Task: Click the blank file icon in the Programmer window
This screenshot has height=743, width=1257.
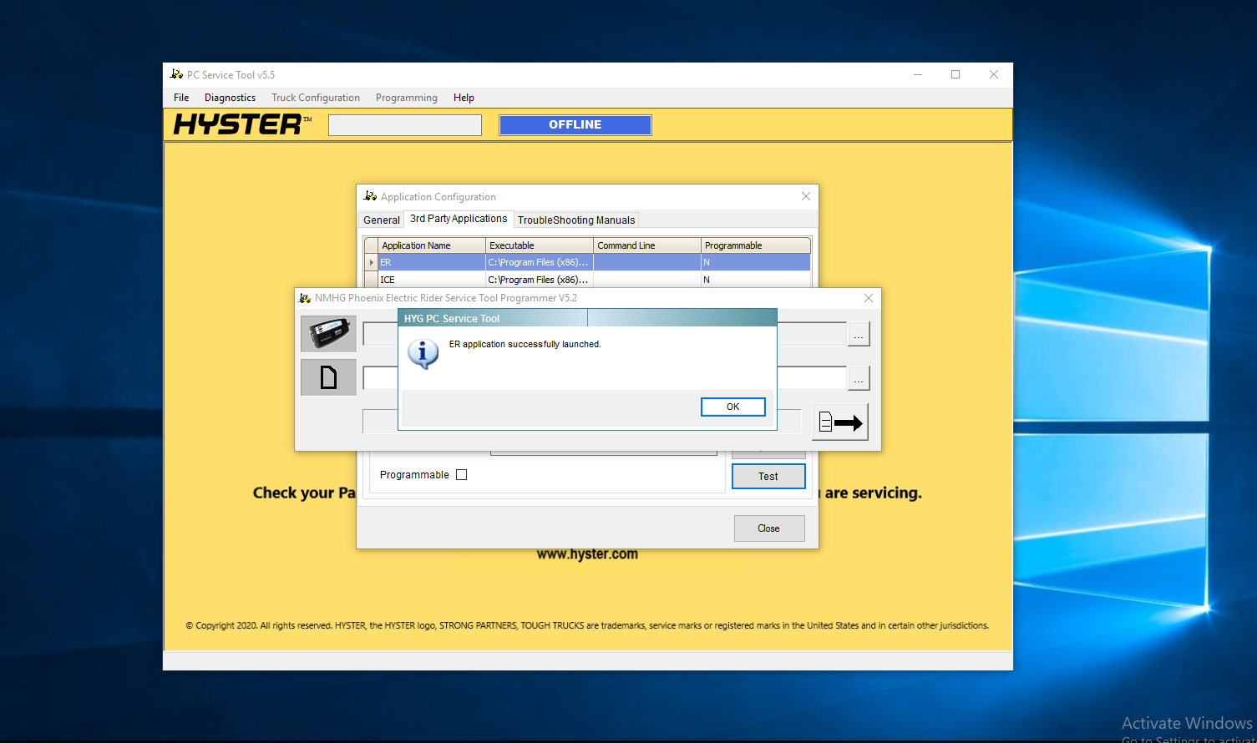Action: pyautogui.click(x=328, y=377)
